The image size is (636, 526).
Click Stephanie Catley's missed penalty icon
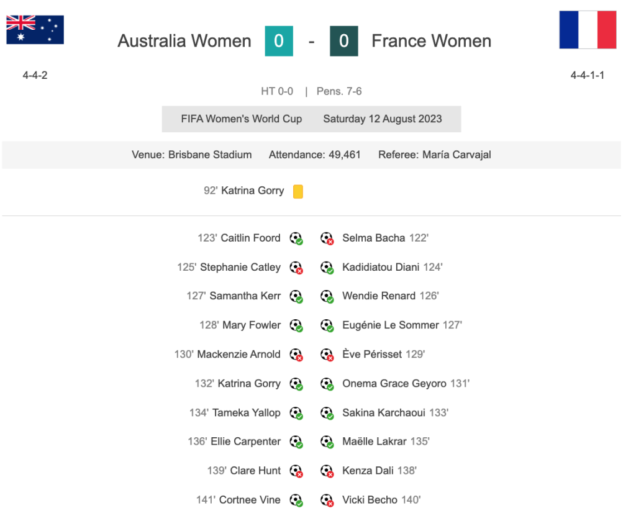click(x=296, y=268)
